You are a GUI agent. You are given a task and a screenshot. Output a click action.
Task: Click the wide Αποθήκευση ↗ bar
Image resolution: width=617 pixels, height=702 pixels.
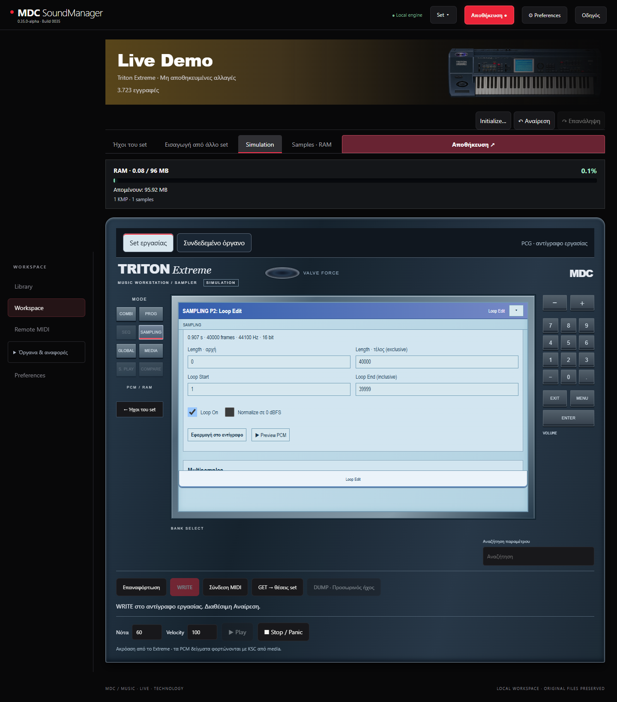473,145
